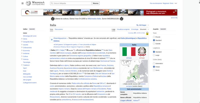Click the language translate icon
This screenshot has height=103, width=200.
click(x=137, y=25)
